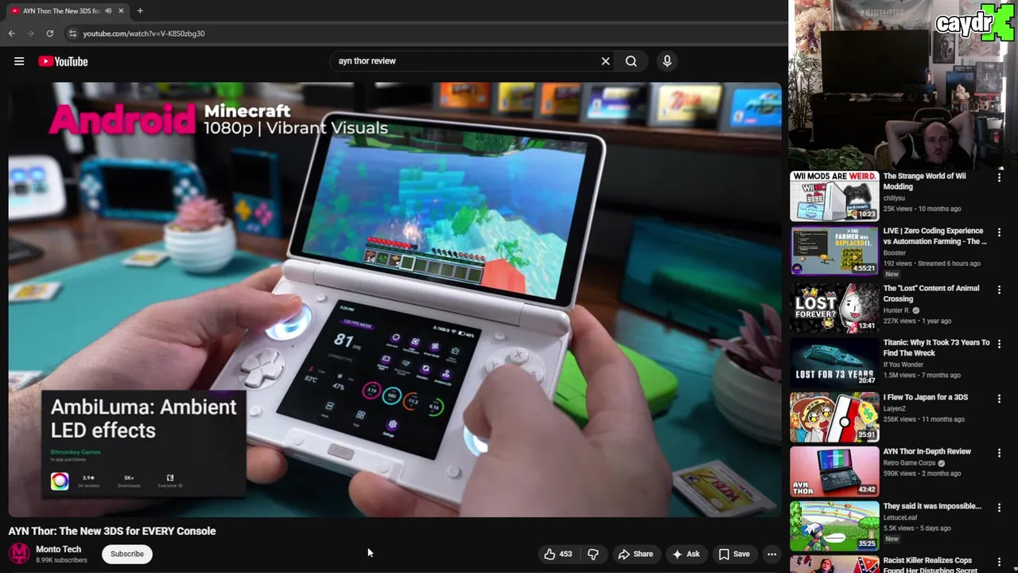This screenshot has width=1018, height=573.
Task: Open options menu for Wii Modding video
Action: click(1000, 177)
